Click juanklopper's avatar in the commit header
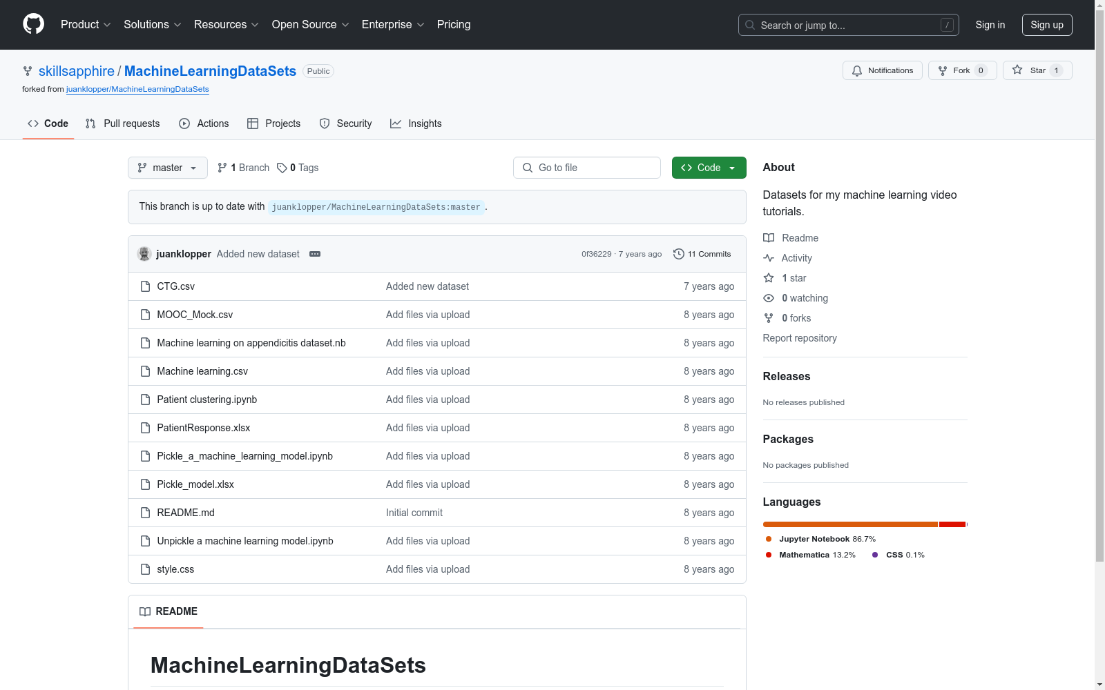The image size is (1105, 690). pos(144,254)
